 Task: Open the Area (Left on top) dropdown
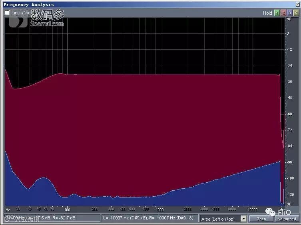[x=243, y=219]
